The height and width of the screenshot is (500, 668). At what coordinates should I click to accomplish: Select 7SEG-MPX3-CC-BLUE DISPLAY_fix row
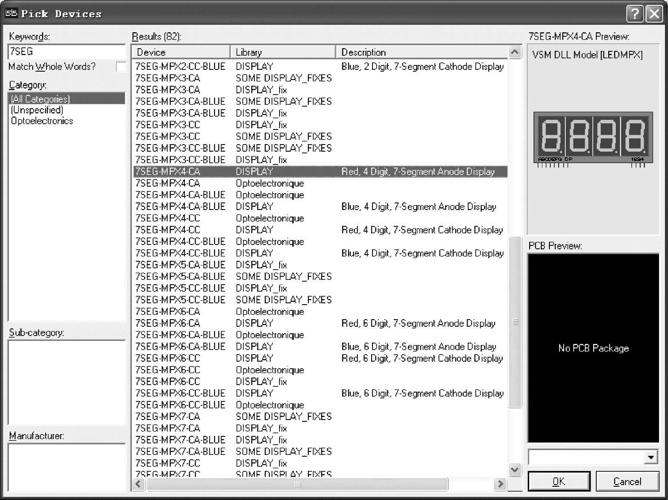(x=320, y=160)
